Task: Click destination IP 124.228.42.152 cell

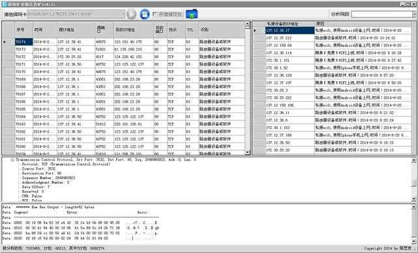Action: tap(134, 57)
